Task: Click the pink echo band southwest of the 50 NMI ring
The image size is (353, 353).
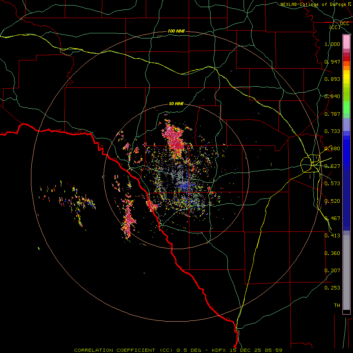Action: [x=128, y=220]
